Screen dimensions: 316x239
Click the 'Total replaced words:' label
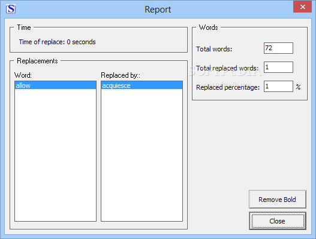pyautogui.click(x=227, y=68)
